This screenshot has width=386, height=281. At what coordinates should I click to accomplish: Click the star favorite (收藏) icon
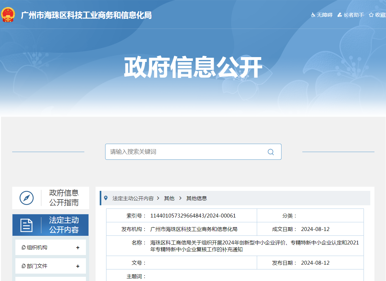click(x=371, y=15)
